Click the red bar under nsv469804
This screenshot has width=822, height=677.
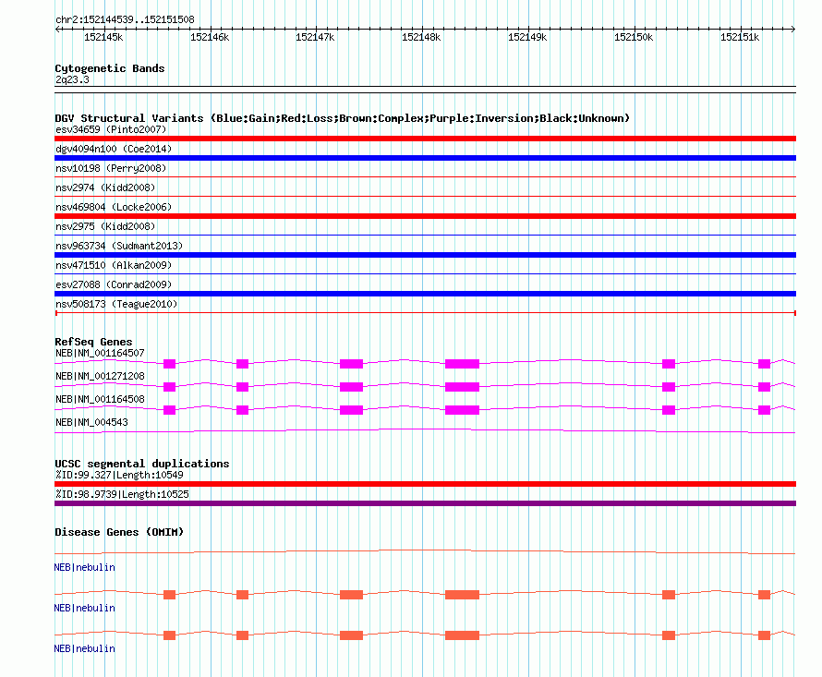tap(425, 216)
